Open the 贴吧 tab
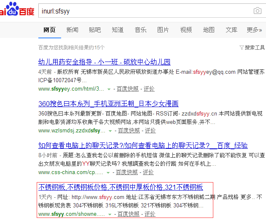This screenshot has width=266, height=223. [x=95, y=30]
